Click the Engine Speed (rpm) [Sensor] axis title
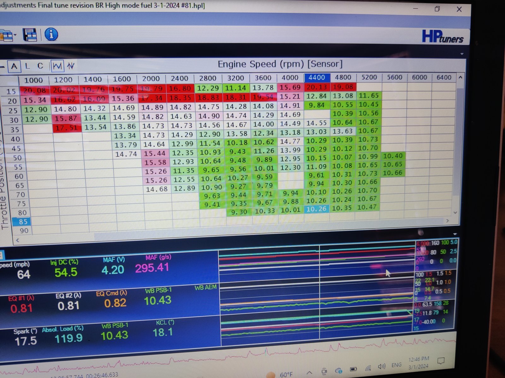The height and width of the screenshot is (378, 505). (x=280, y=64)
